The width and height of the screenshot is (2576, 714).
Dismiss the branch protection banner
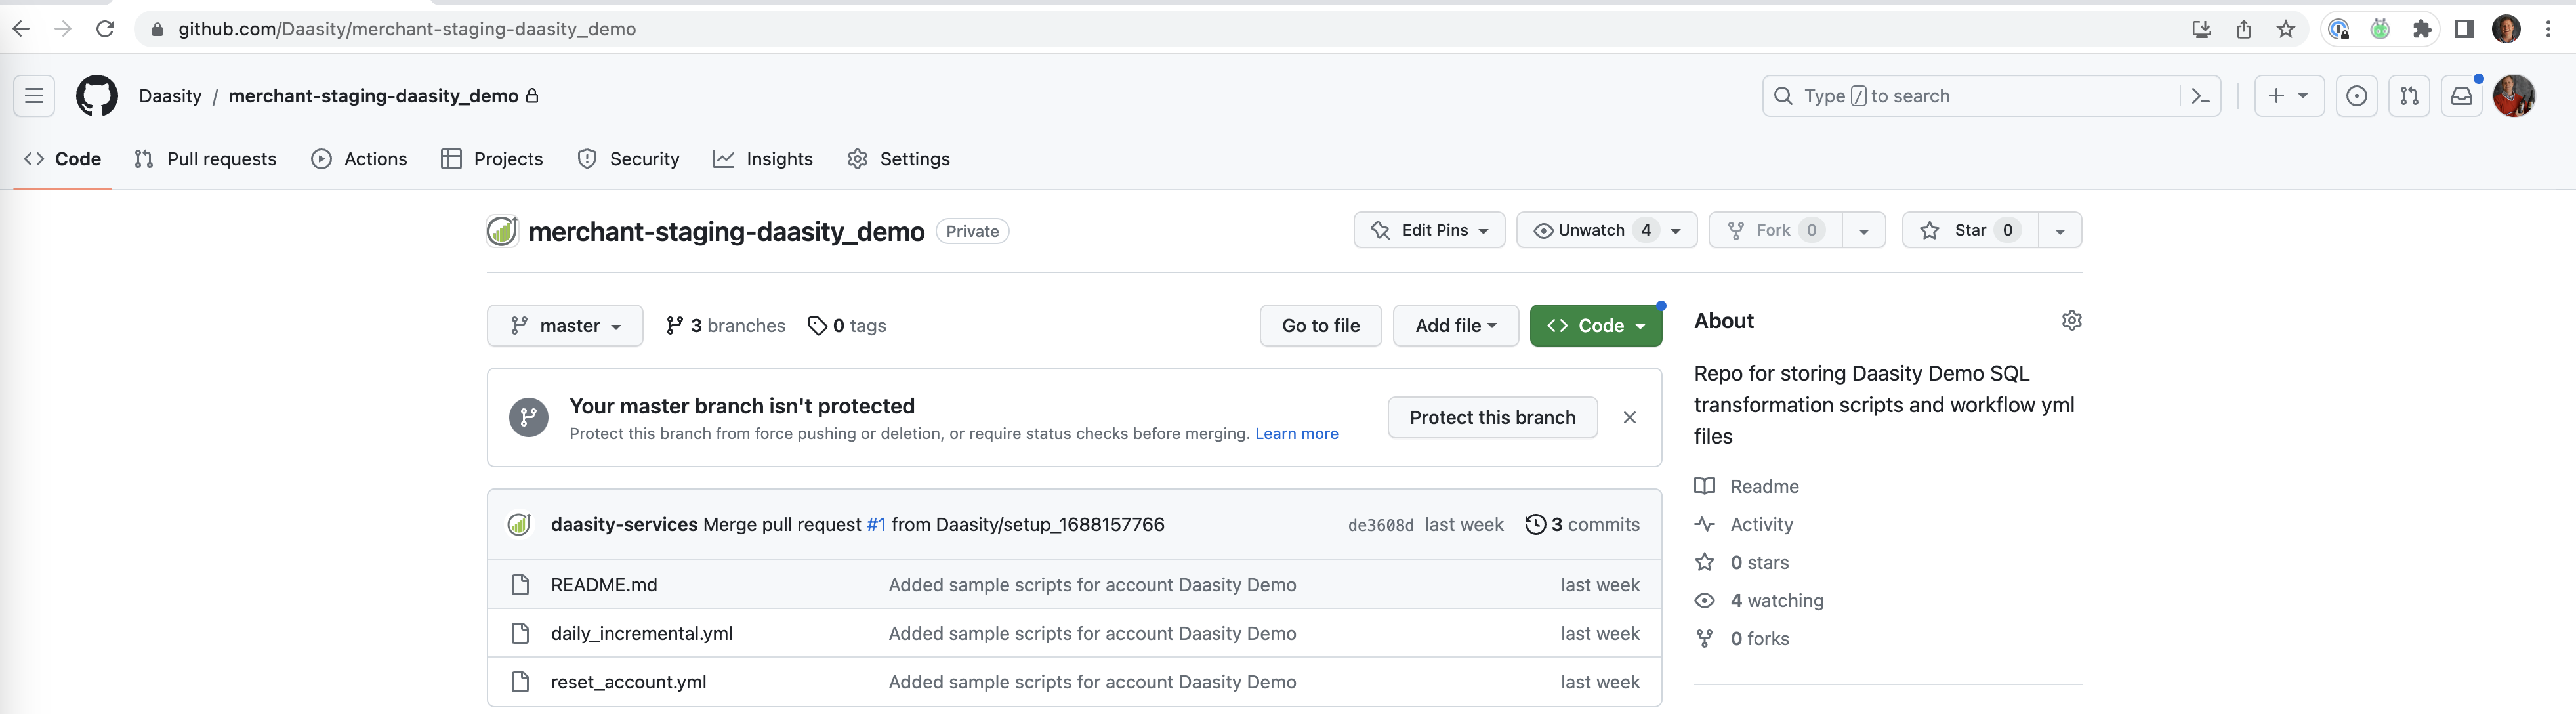tap(1629, 418)
